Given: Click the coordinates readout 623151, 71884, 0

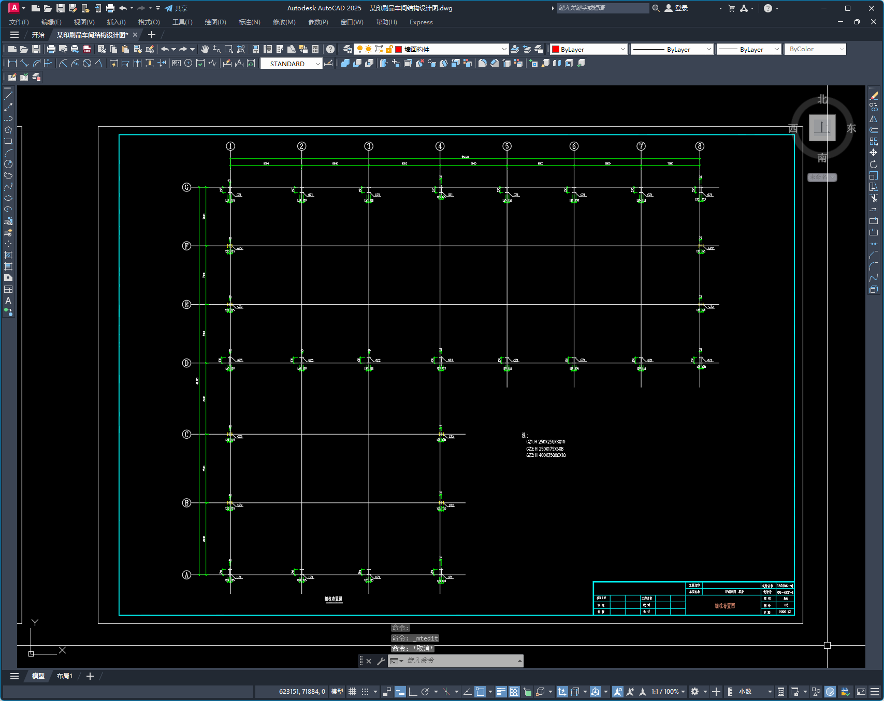Looking at the screenshot, I should 302,692.
